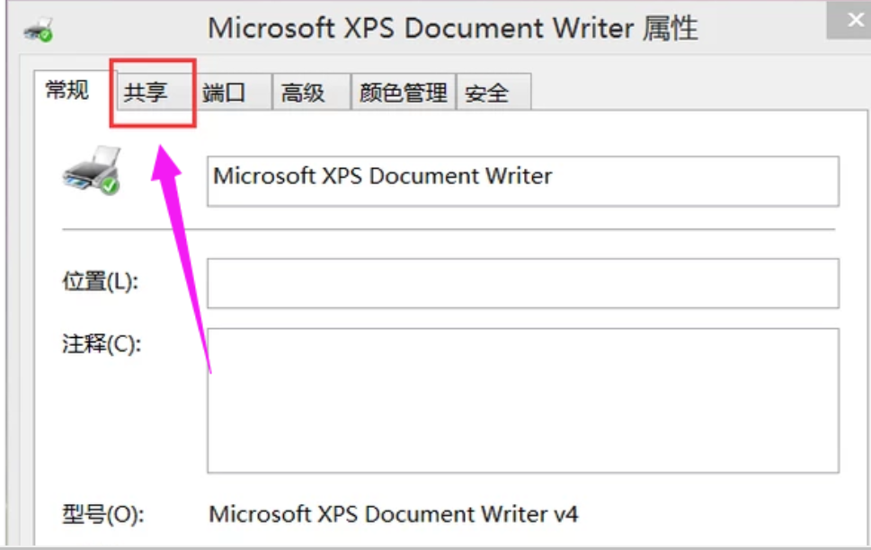Click the model text ending in v4

pyautogui.click(x=394, y=515)
